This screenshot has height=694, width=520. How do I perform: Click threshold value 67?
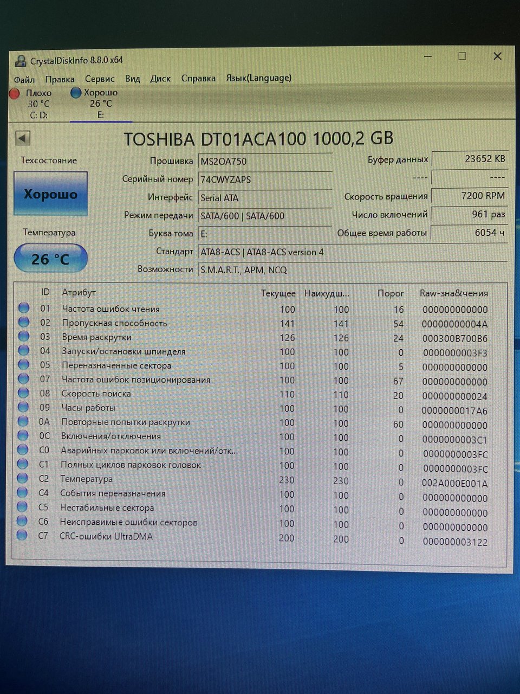click(x=398, y=382)
